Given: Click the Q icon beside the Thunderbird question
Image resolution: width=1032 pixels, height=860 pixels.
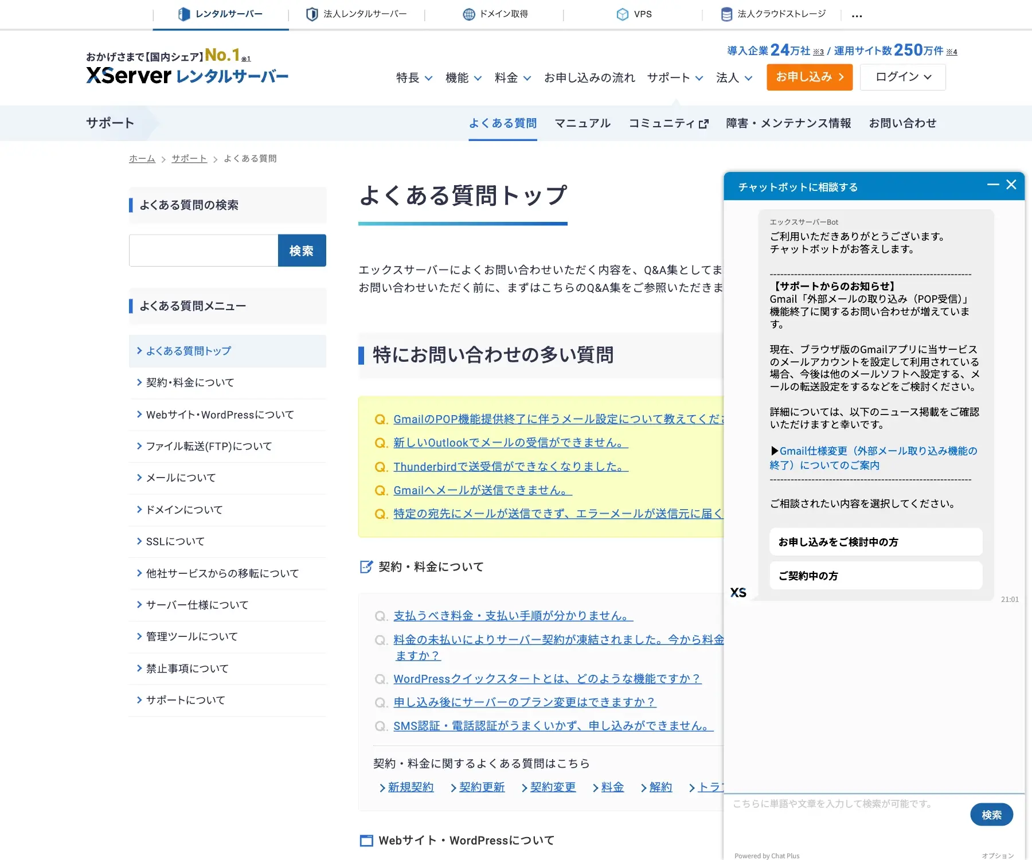Looking at the screenshot, I should (380, 466).
